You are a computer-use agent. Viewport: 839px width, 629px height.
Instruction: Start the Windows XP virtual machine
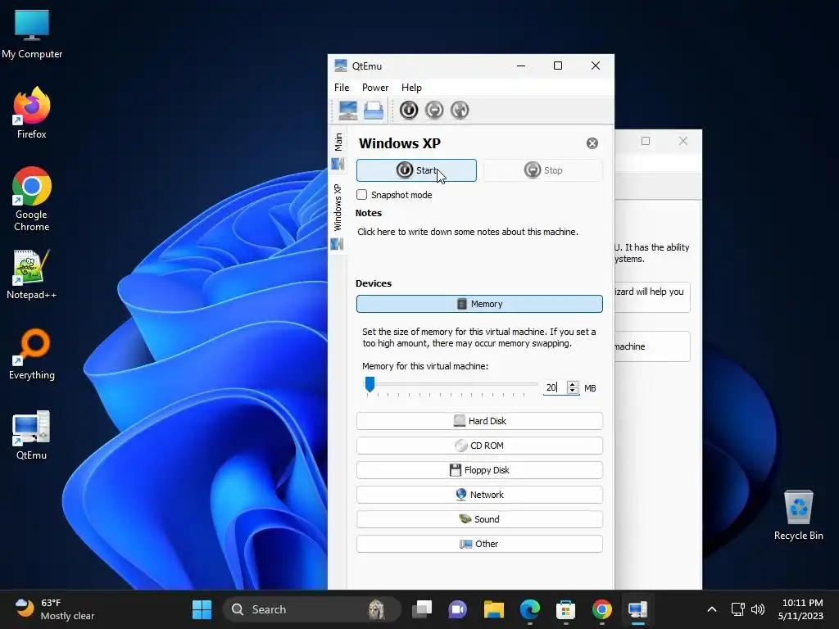[416, 170]
